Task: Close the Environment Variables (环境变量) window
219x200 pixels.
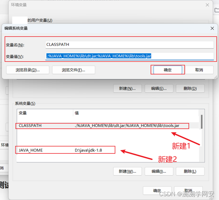Action: coord(207,5)
